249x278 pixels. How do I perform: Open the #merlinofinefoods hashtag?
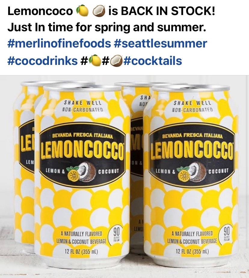59,44
